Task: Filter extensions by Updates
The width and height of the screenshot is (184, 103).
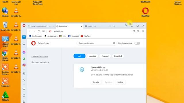Action: [92, 56]
